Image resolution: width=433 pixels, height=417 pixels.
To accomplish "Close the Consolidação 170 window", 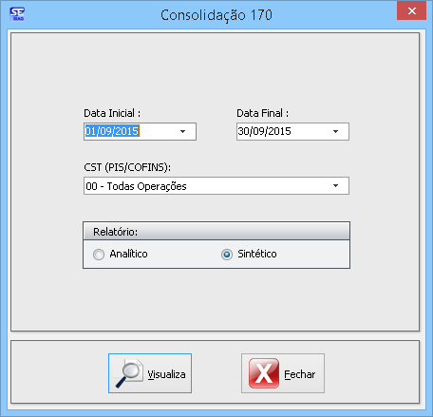I will (411, 11).
